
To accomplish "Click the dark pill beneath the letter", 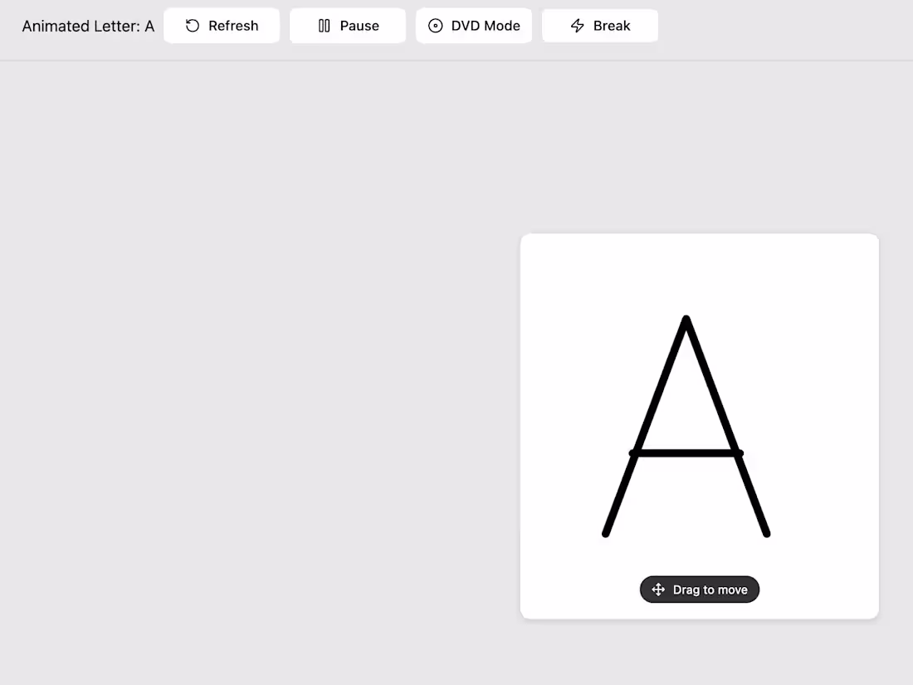I will (x=700, y=589).
